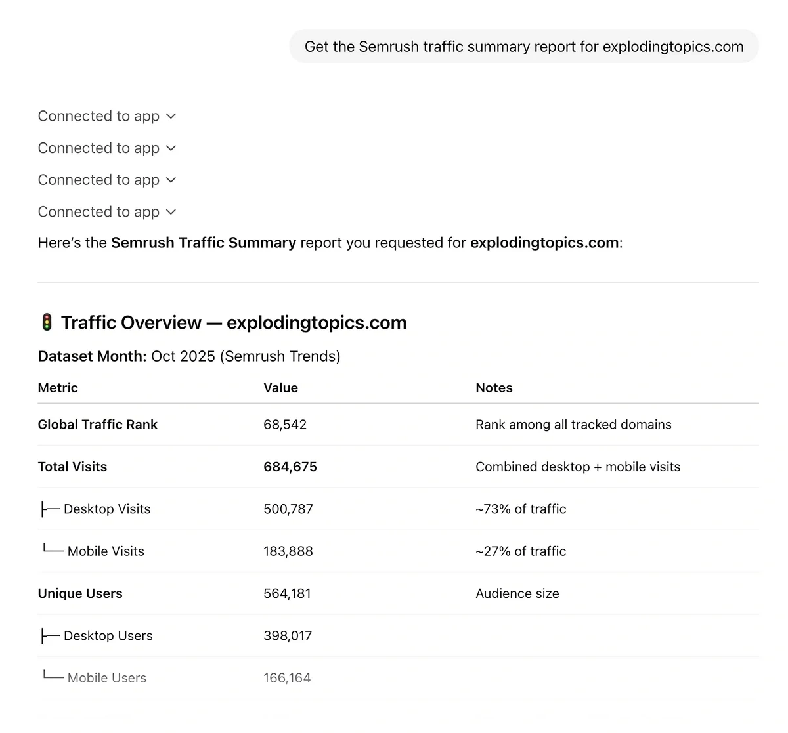Click the Metric column header
Viewport: 788px width, 733px height.
coord(58,388)
